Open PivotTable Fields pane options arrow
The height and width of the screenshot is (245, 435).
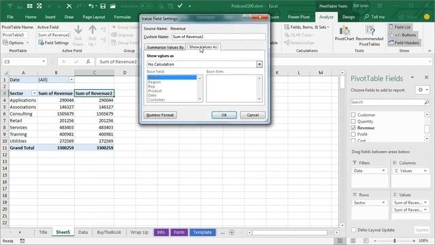click(413, 78)
